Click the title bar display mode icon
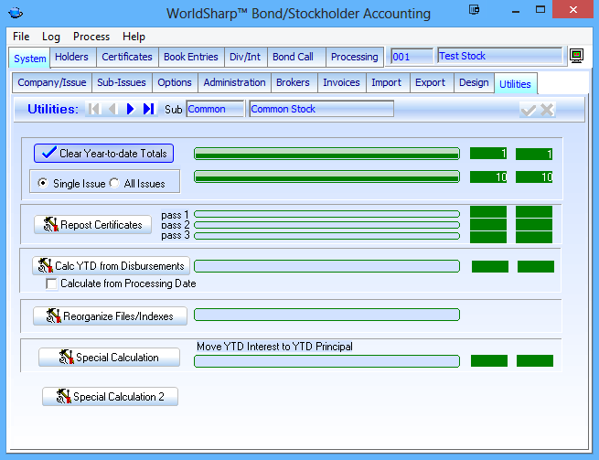The image size is (599, 460). tap(474, 9)
